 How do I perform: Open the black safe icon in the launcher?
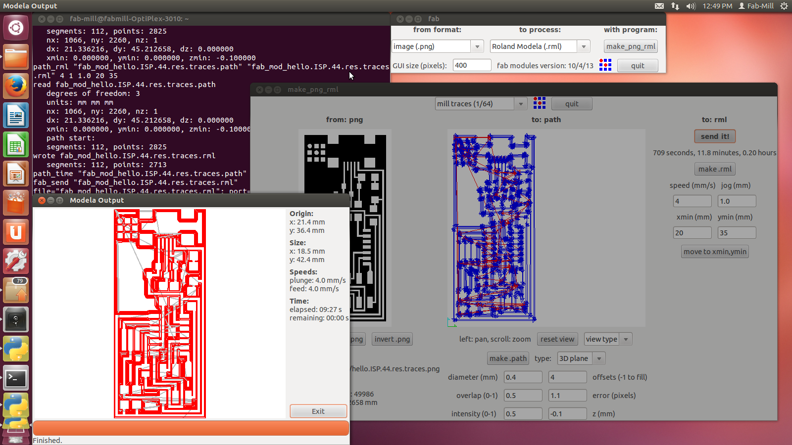[x=16, y=320]
